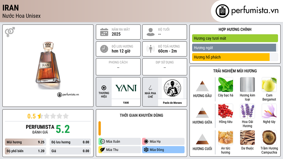This screenshot has width=283, height=159.
Task: Click the grey Hương ngát accord bar
Action: pyautogui.click(x=234, y=48)
